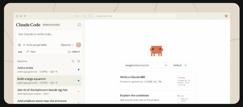Click the orange status mark on bathroom session
This screenshot has width=243, height=107.
79,92
